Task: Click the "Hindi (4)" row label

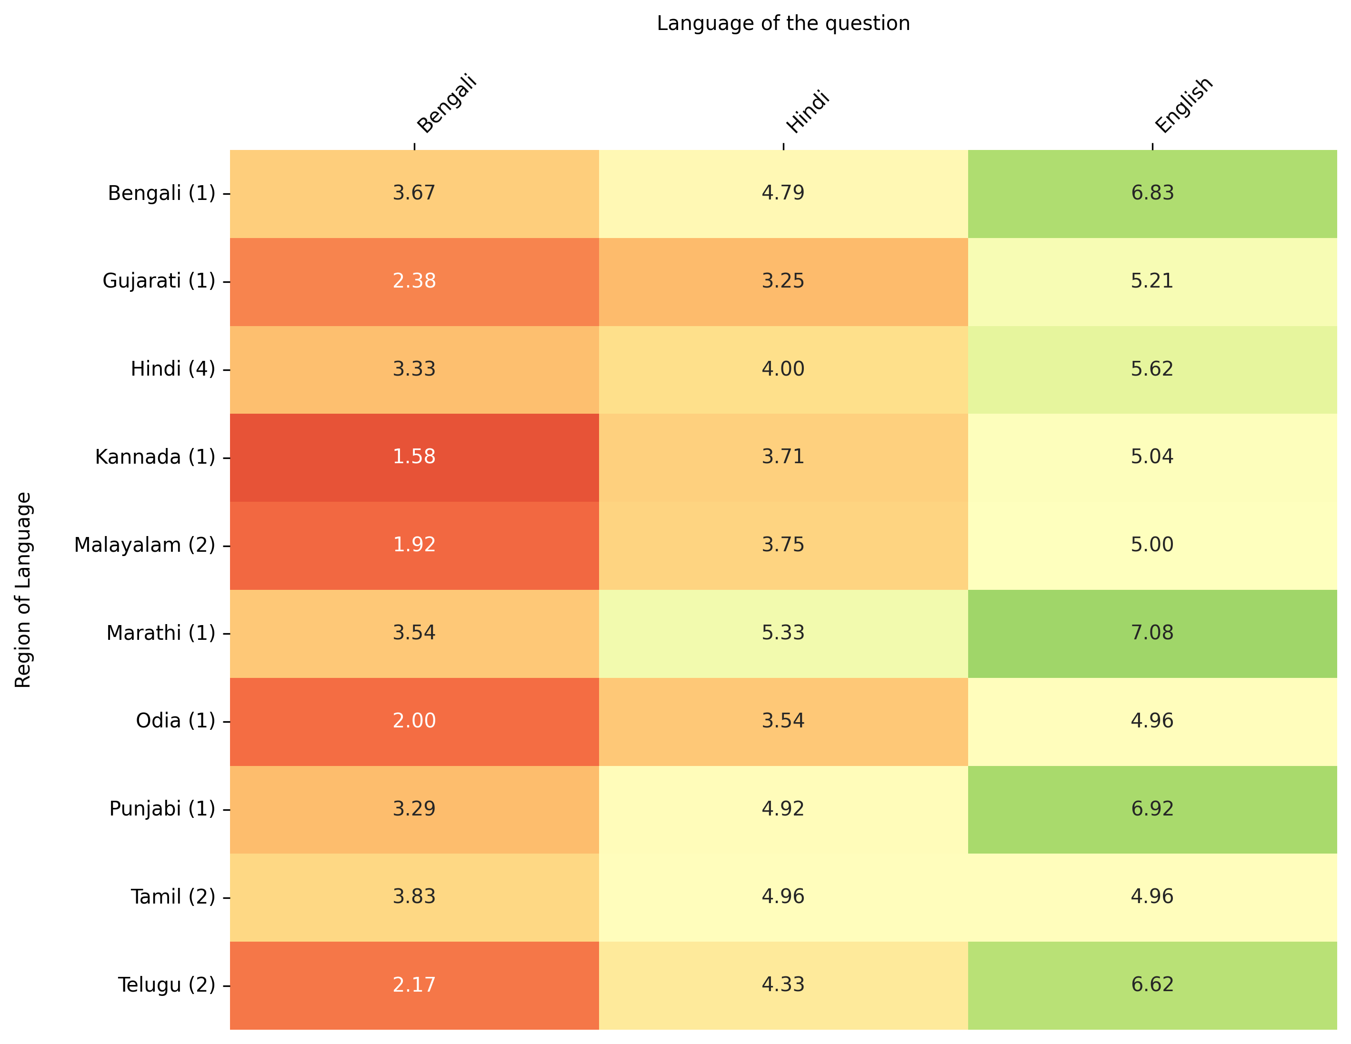Action: pos(172,369)
